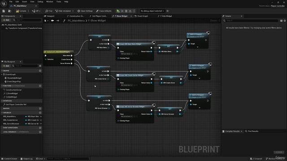Toggle visibility dropdown for WB_CreateServer variable
Viewport: 287px width, 161px height.
point(41,120)
